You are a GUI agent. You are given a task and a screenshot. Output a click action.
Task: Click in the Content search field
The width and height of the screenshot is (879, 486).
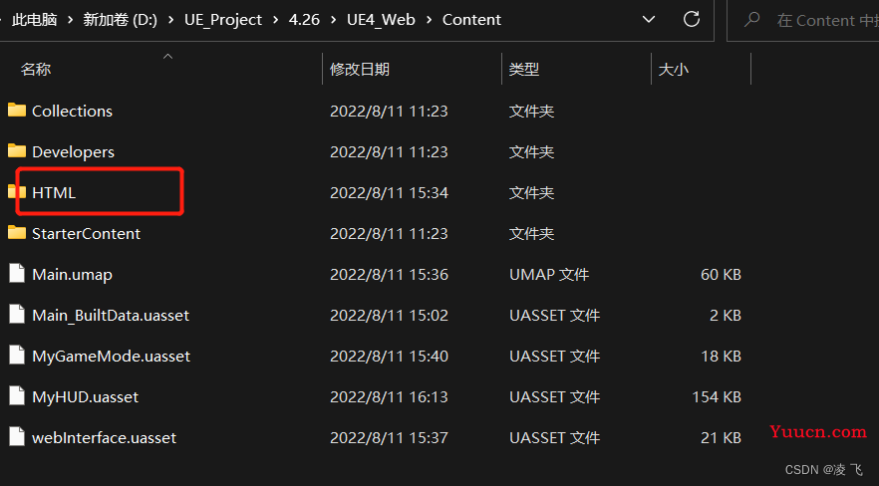[x=824, y=20]
